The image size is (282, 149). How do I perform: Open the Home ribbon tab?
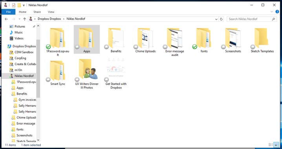click(x=23, y=12)
